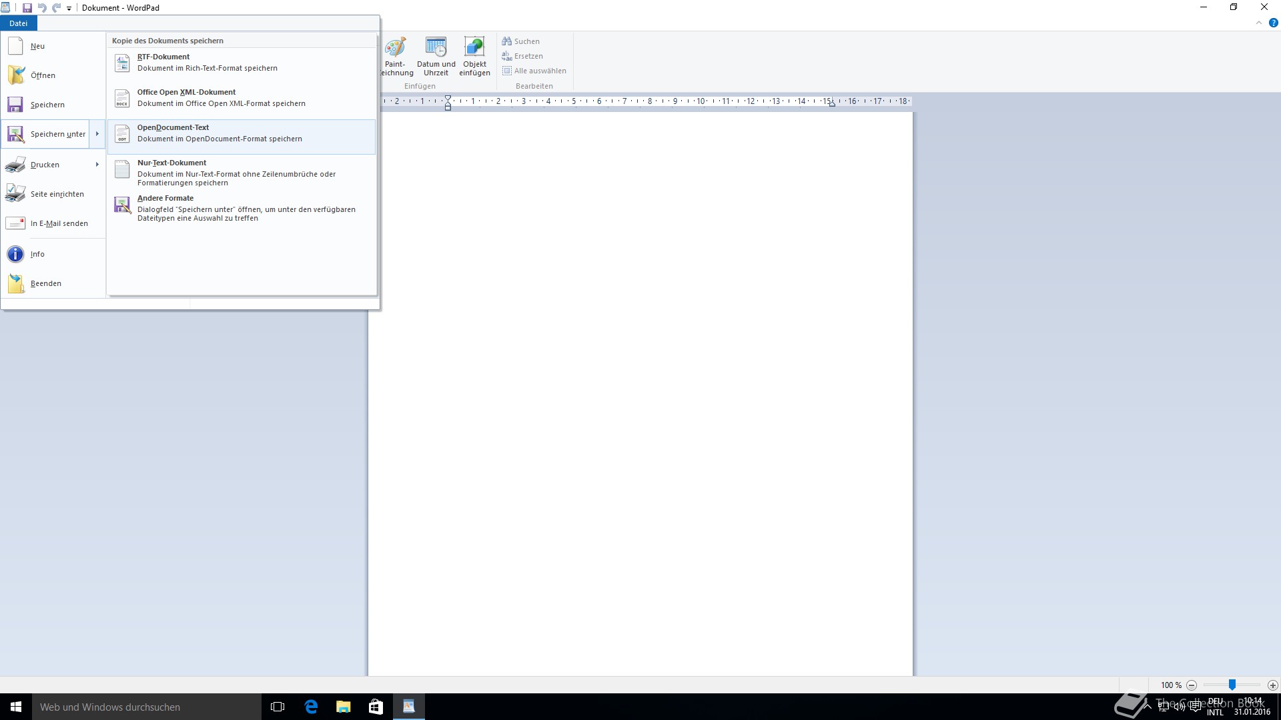Viewport: 1281px width, 720px height.
Task: Click the zoom slider handle
Action: coord(1232,685)
